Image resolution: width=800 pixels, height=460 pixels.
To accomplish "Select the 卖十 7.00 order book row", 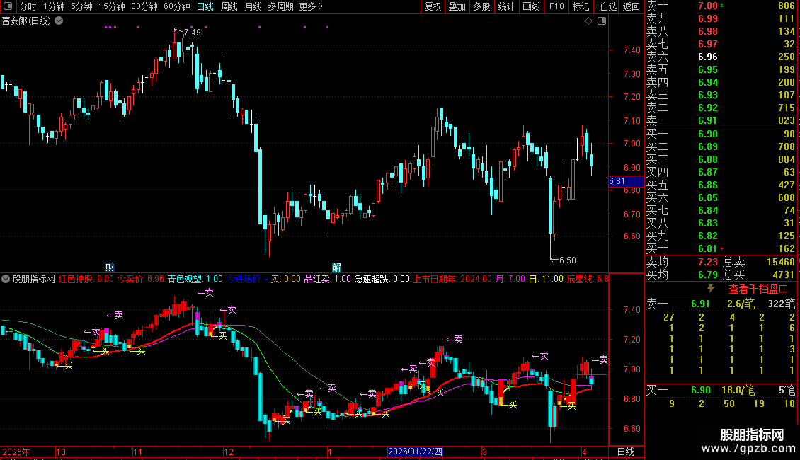I will click(722, 6).
